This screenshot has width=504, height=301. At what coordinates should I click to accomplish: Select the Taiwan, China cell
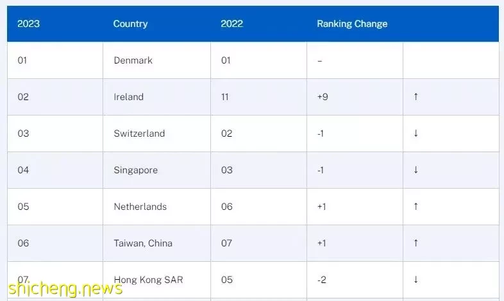coord(156,243)
